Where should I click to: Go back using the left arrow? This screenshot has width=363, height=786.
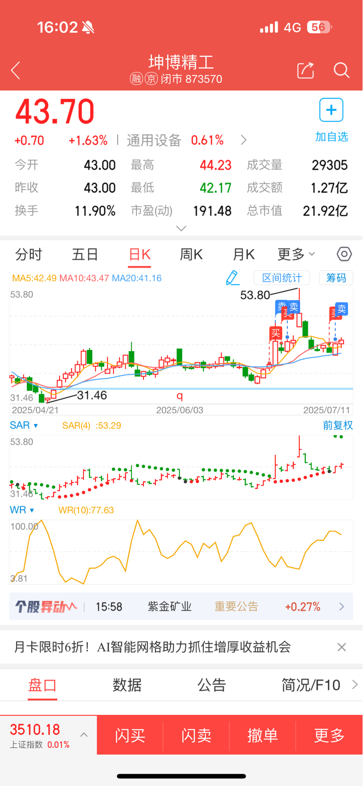pyautogui.click(x=16, y=71)
